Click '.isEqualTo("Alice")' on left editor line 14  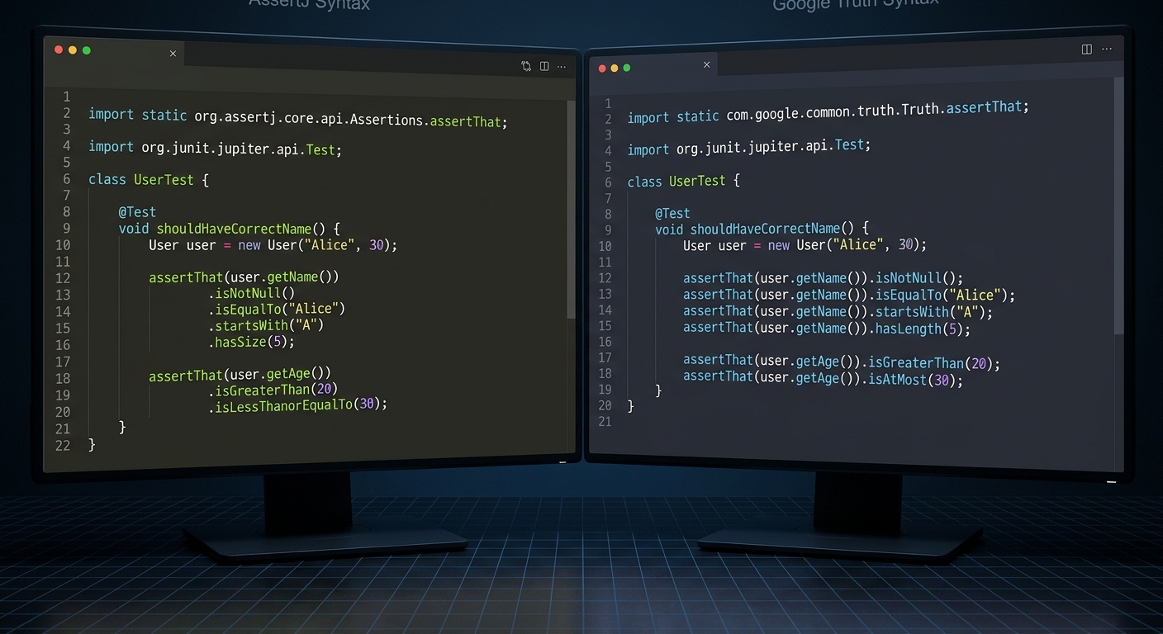277,310
